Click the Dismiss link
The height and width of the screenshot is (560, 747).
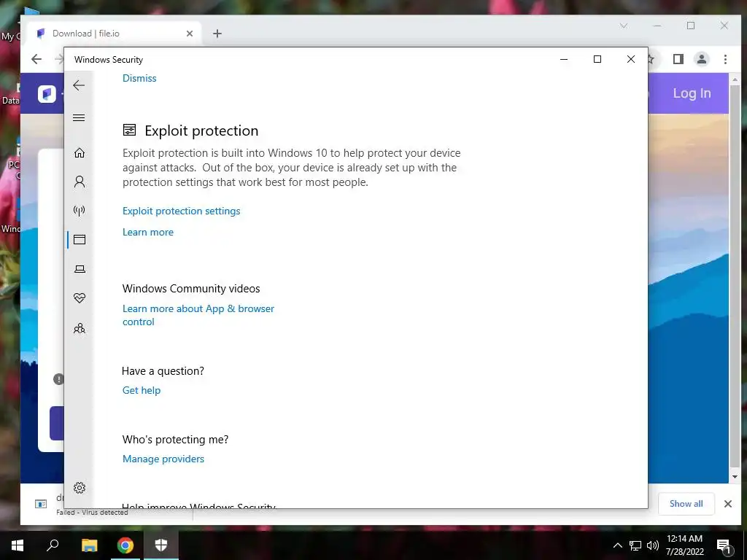(139, 78)
